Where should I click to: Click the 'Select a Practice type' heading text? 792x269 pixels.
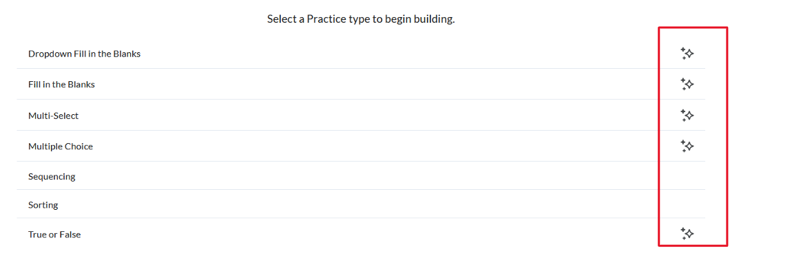click(x=361, y=20)
